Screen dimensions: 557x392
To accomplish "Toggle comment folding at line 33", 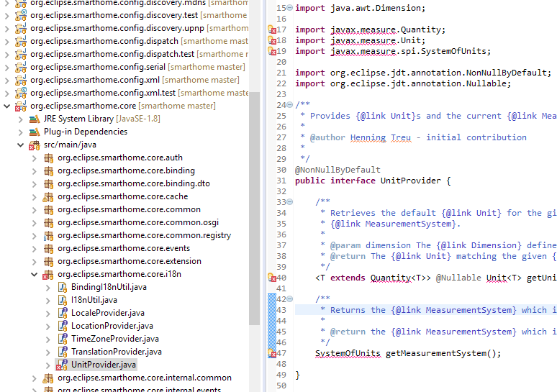I will (289, 202).
